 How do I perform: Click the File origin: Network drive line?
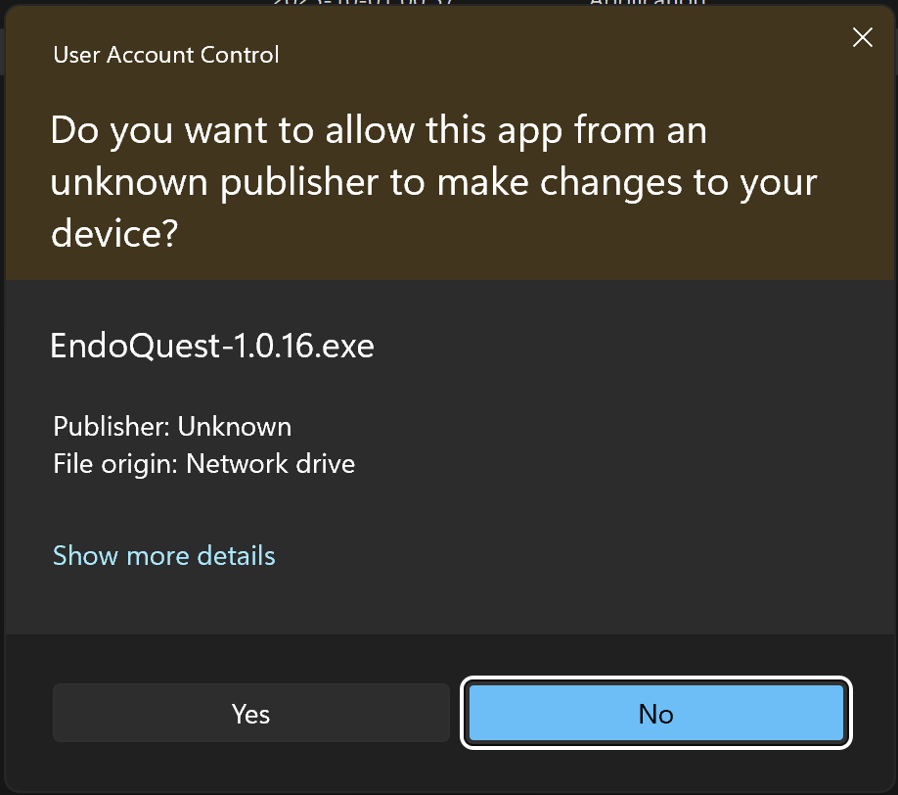pos(203,463)
